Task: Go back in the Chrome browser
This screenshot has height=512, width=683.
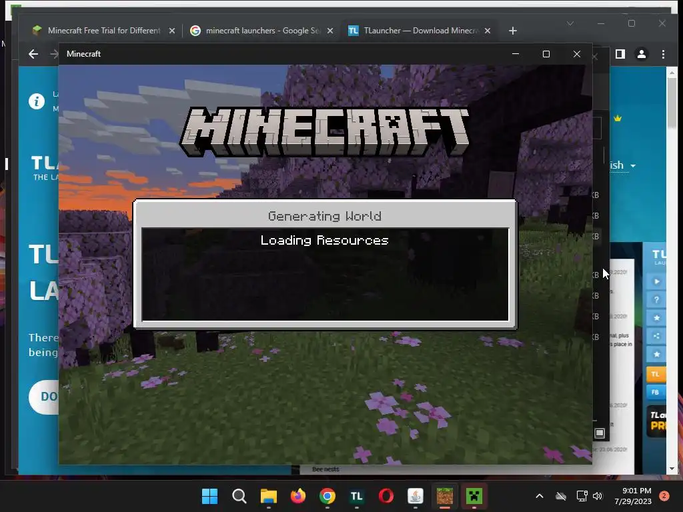Action: click(x=33, y=54)
